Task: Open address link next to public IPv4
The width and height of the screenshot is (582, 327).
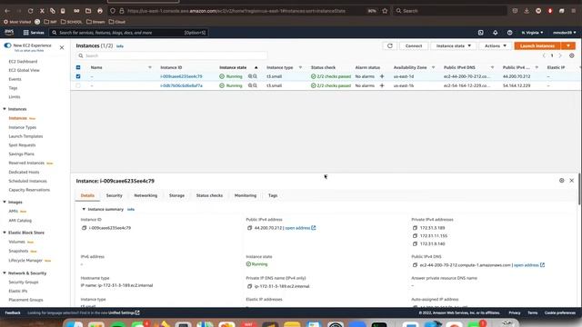Action: click(300, 228)
